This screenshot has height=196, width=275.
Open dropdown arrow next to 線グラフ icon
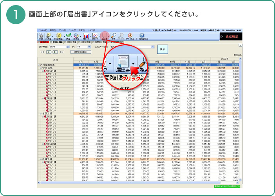(99, 36)
